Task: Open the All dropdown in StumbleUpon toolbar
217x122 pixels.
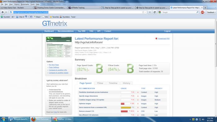Action: pyautogui.click(x=13, y=17)
